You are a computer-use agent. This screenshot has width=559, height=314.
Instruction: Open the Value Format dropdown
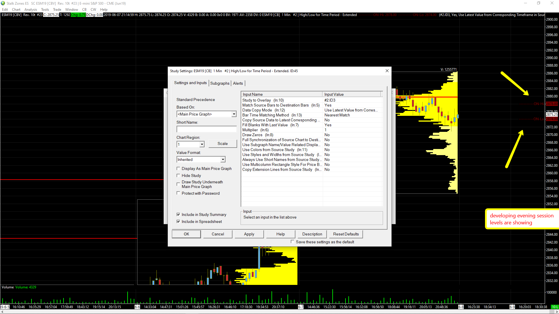click(x=223, y=159)
